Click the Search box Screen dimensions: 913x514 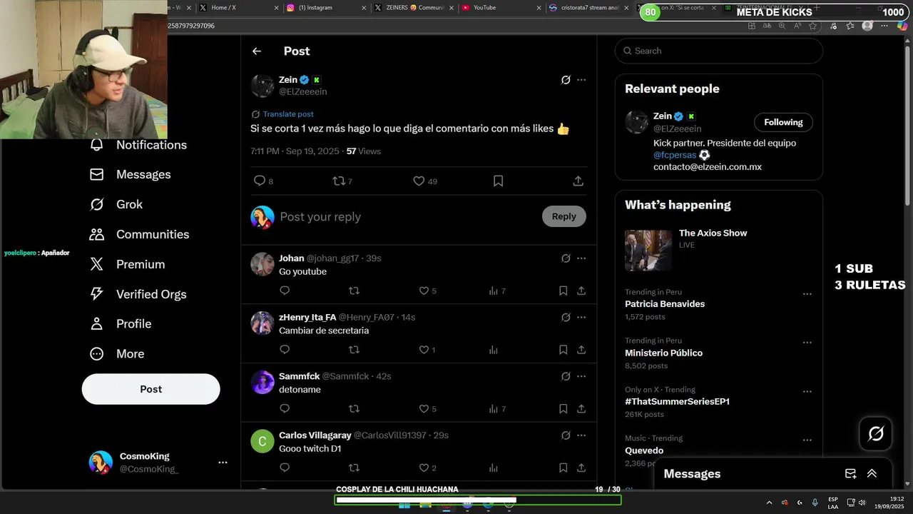(719, 51)
